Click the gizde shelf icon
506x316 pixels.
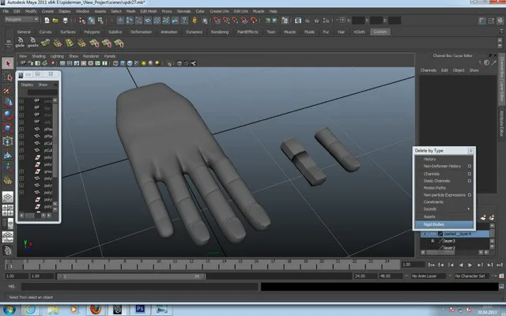(x=20, y=42)
